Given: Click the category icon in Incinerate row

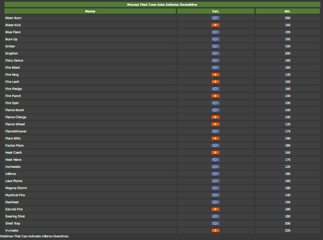Looking at the screenshot, I should click(x=215, y=167).
